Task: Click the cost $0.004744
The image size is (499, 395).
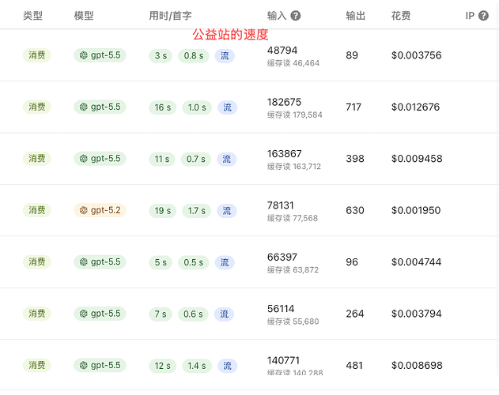Action: (416, 261)
